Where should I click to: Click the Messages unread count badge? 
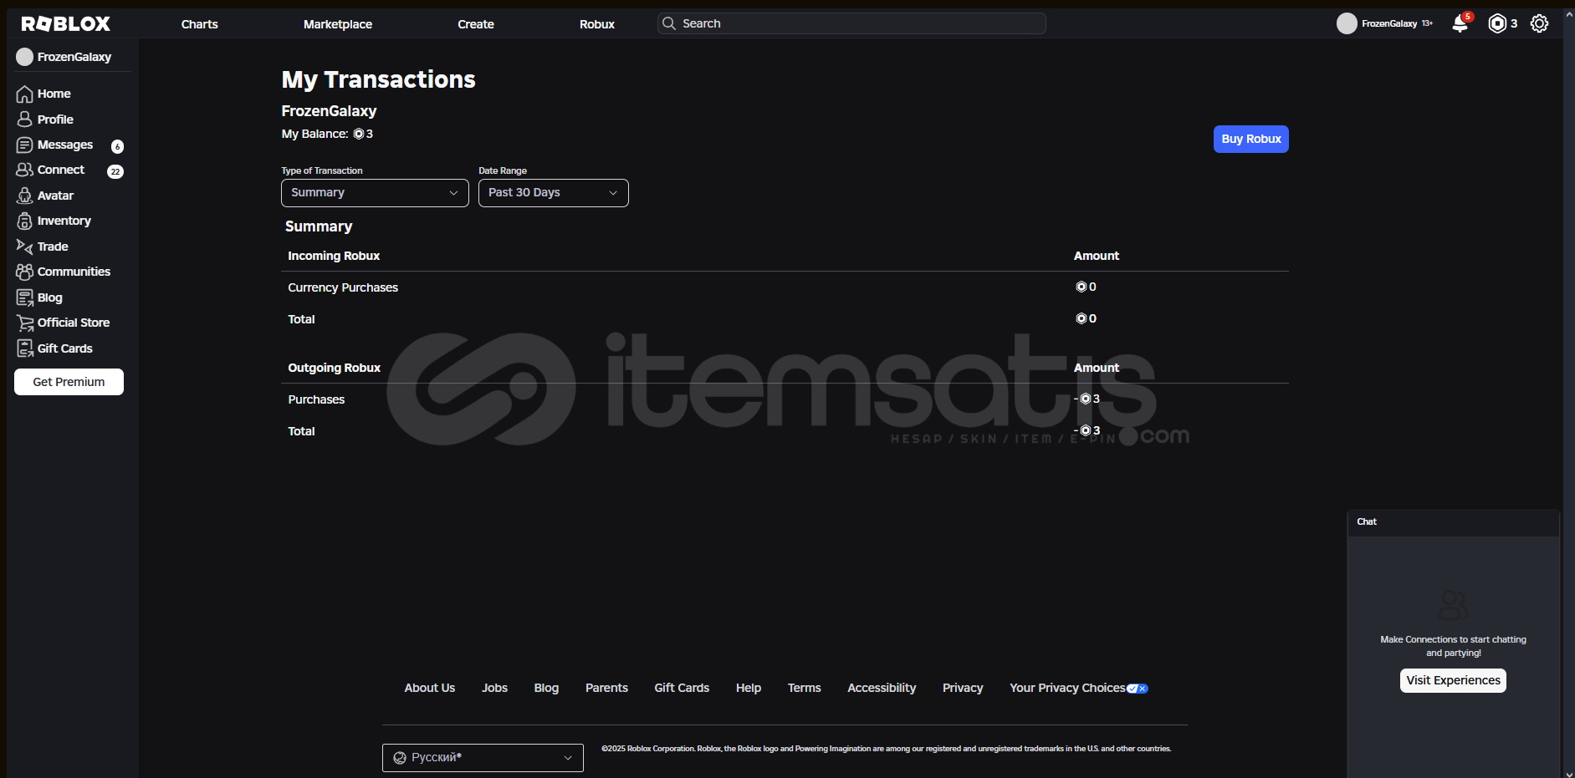[x=117, y=146]
